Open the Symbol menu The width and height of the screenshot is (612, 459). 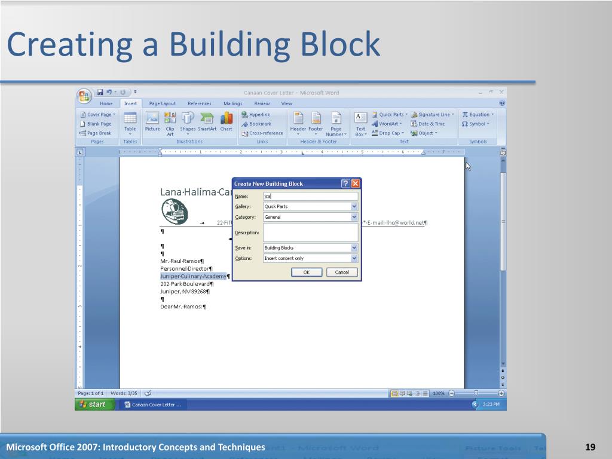[x=475, y=124]
